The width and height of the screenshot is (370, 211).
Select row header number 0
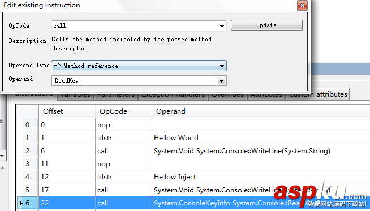click(x=27, y=124)
